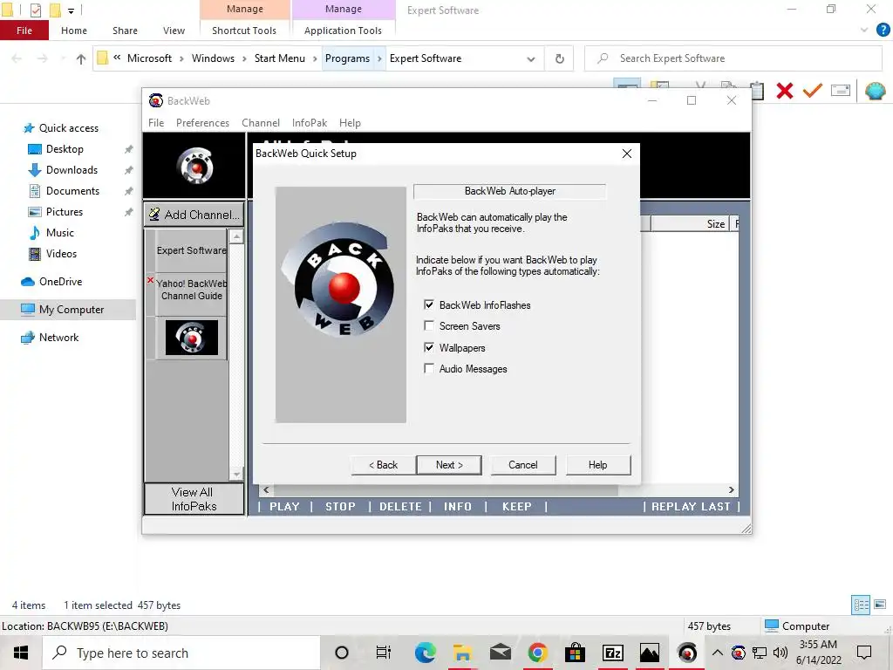
Task: Click View All InfoPaks button
Action: [x=194, y=499]
